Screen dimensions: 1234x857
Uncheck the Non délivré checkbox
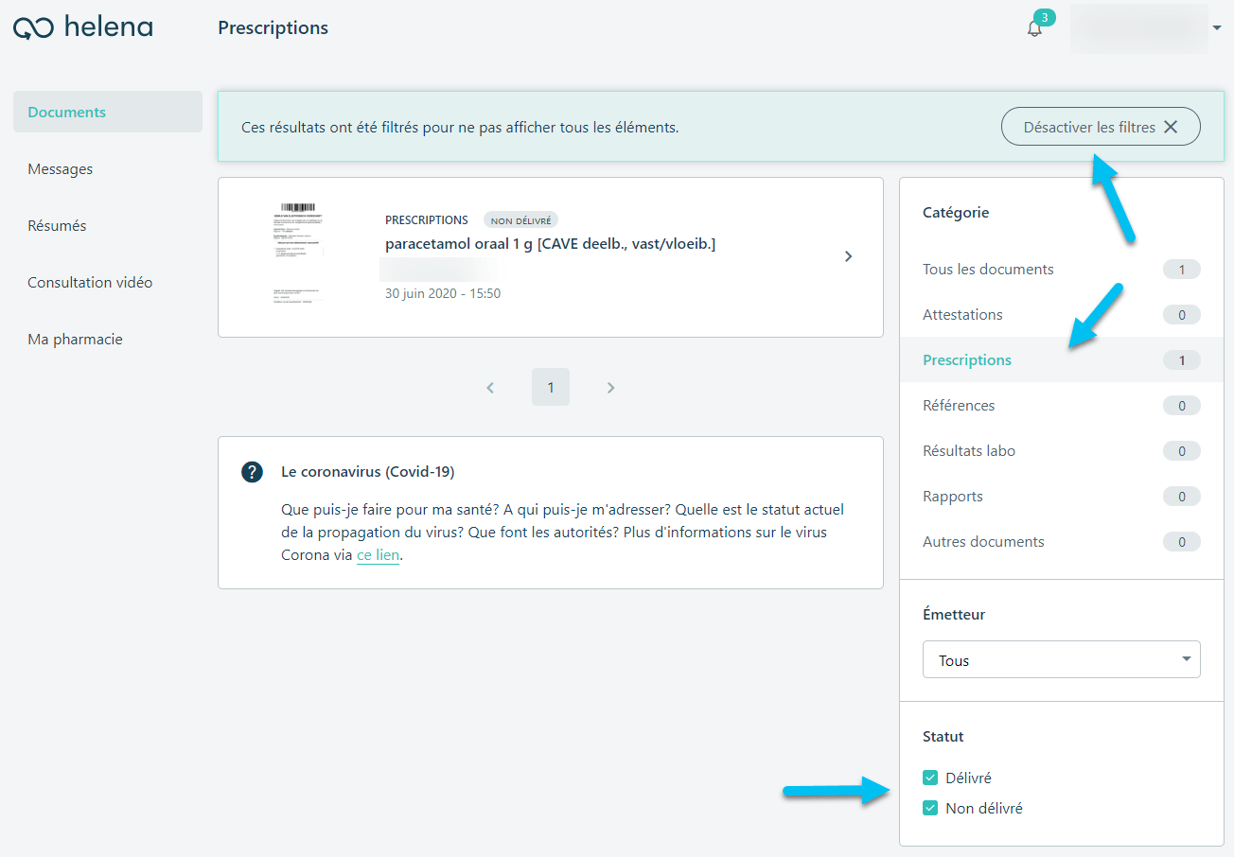coord(930,809)
